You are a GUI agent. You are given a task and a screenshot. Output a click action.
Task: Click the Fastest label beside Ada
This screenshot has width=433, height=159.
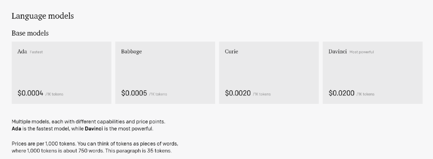(36, 52)
